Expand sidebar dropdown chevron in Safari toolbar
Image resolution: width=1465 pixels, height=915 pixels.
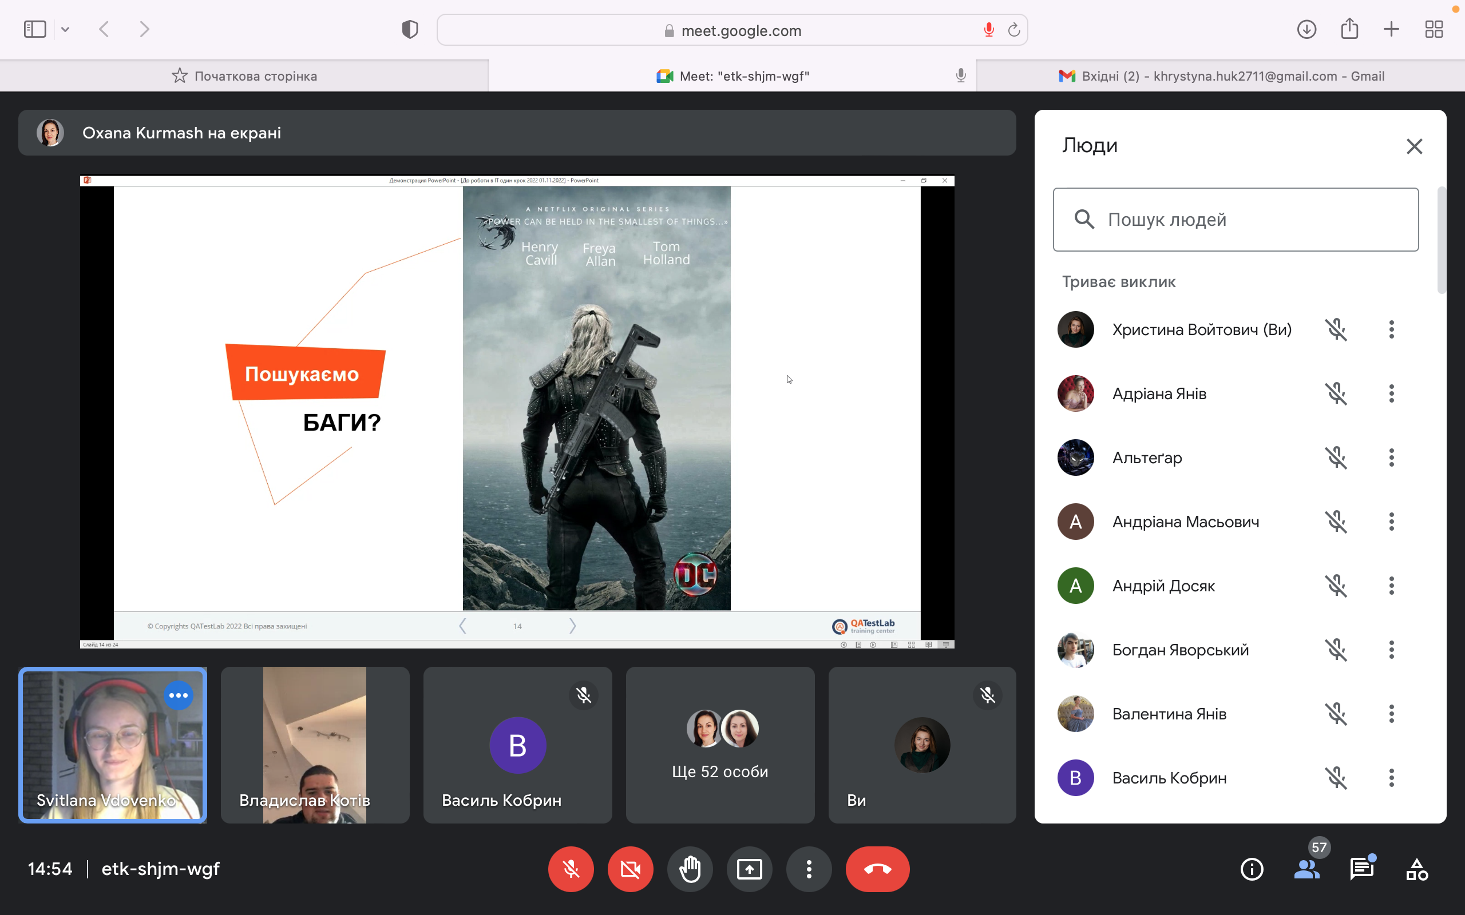65,29
